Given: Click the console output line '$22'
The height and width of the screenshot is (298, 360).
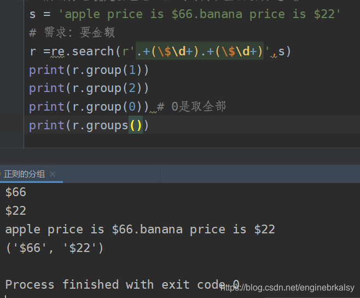Looking at the screenshot, I should tap(16, 211).
